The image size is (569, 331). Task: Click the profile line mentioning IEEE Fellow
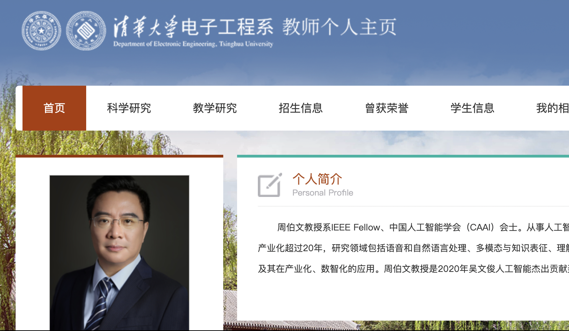click(x=423, y=227)
